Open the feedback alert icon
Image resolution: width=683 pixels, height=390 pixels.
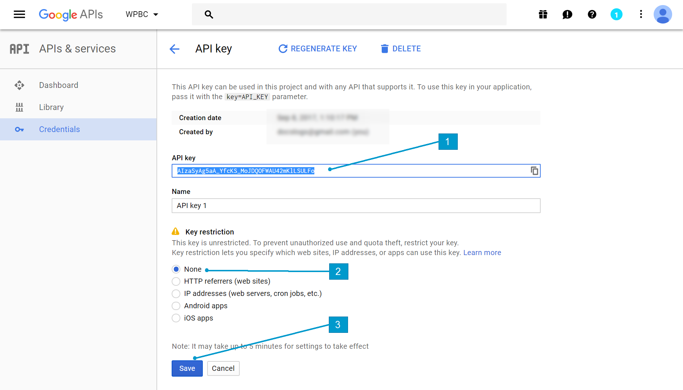(567, 14)
